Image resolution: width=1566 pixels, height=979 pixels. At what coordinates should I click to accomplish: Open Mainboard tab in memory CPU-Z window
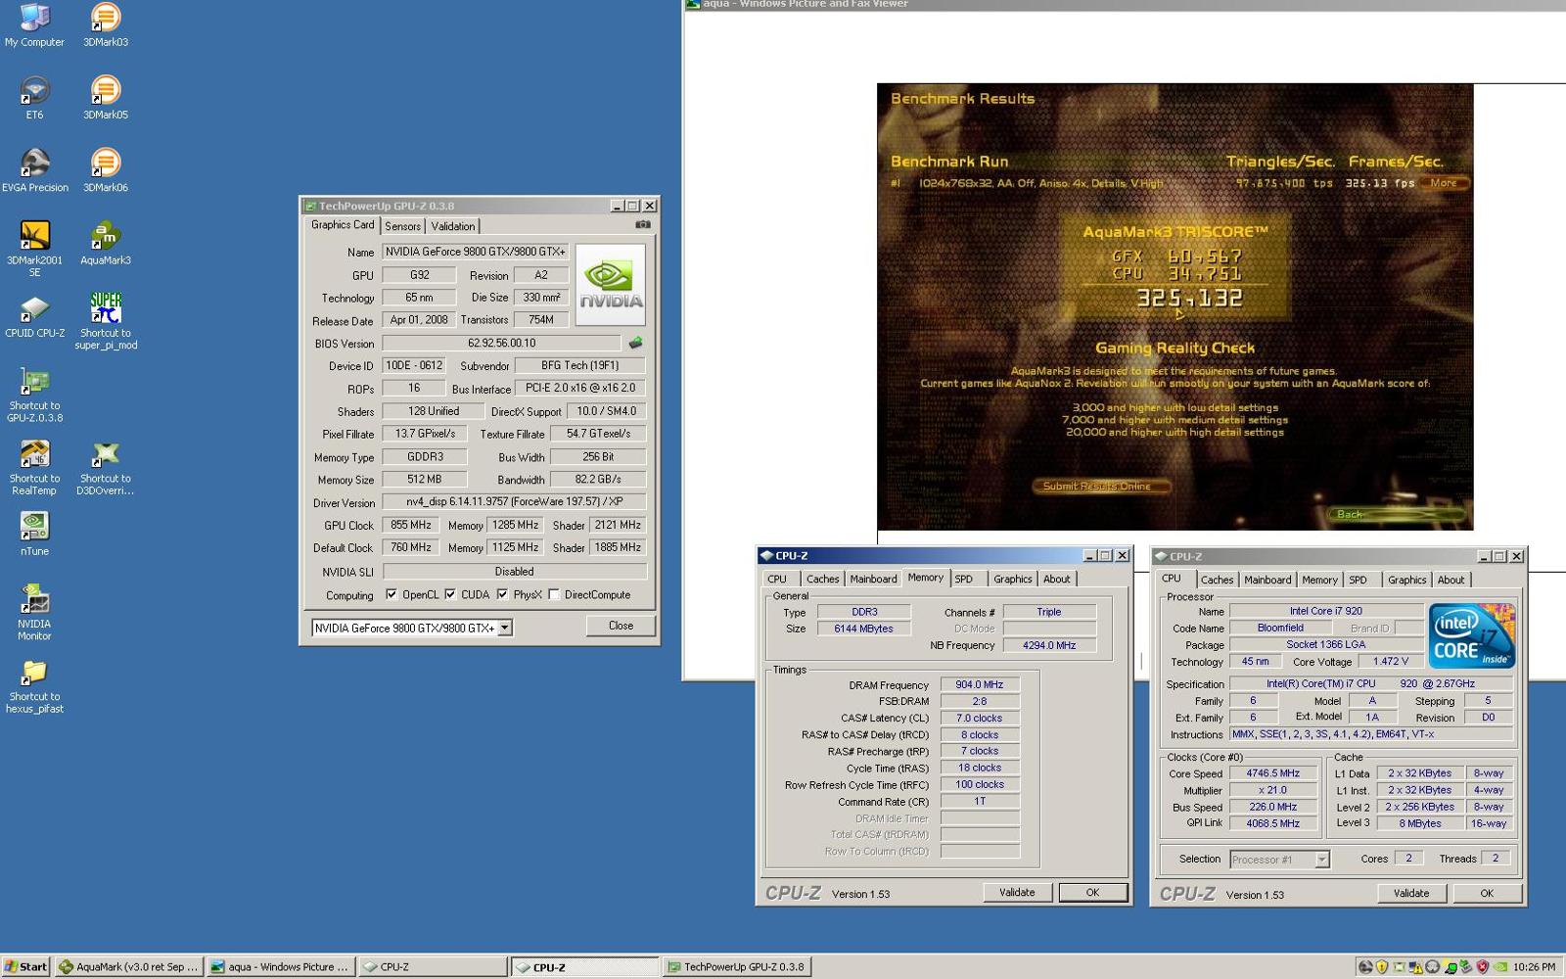[x=873, y=579]
